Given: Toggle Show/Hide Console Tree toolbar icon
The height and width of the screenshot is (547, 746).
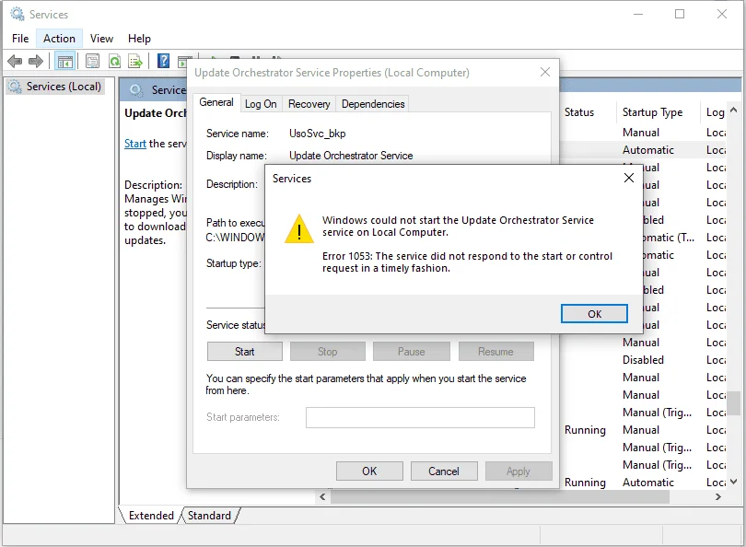Looking at the screenshot, I should 64,62.
